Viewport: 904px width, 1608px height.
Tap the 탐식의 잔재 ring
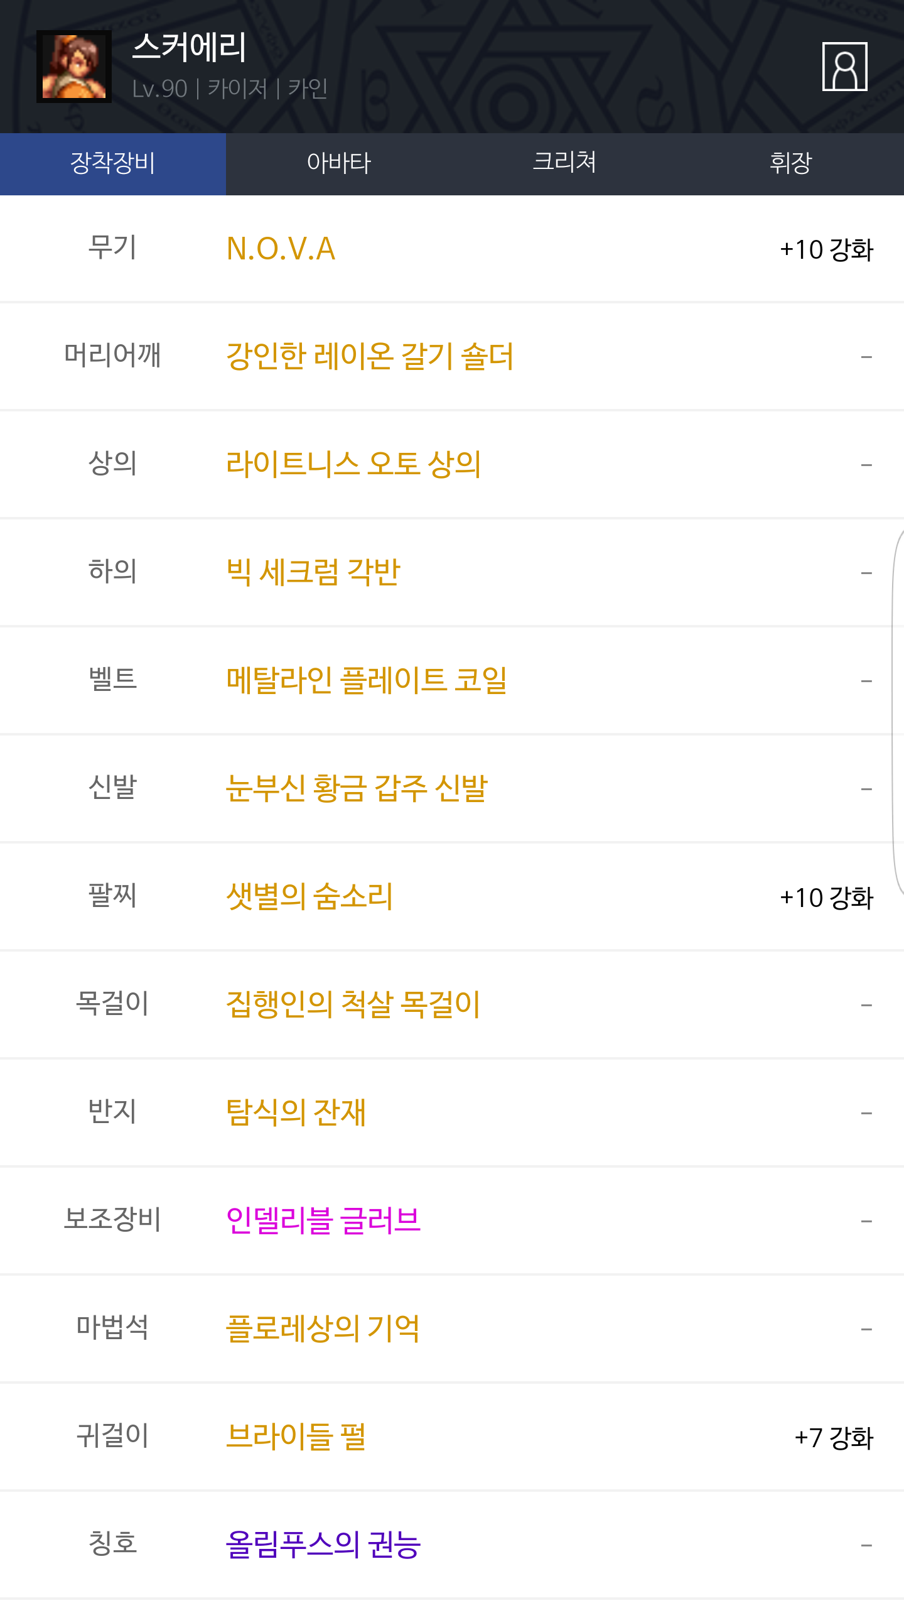[x=296, y=1113]
